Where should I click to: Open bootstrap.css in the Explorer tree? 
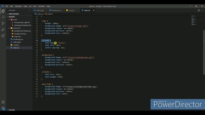point(18,39)
